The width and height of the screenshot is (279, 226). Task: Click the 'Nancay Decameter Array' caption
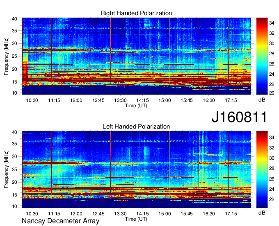(x=60, y=221)
